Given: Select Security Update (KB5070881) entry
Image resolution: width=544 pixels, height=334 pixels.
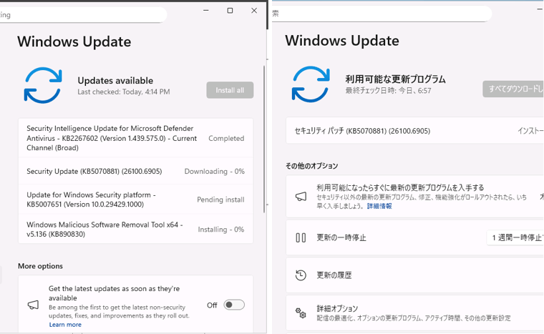Looking at the screenshot, I should coord(136,172).
